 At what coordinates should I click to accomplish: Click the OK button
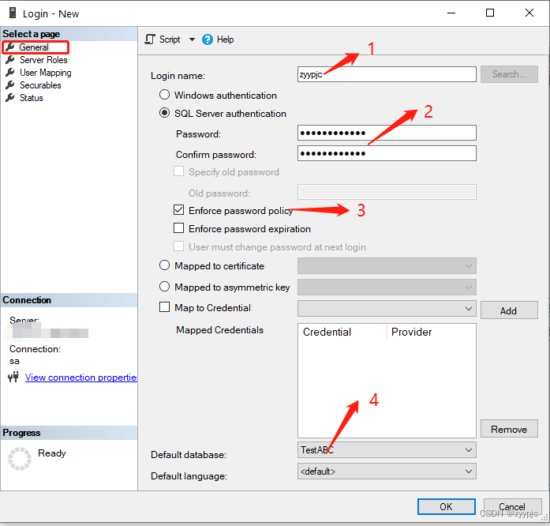pyautogui.click(x=446, y=507)
